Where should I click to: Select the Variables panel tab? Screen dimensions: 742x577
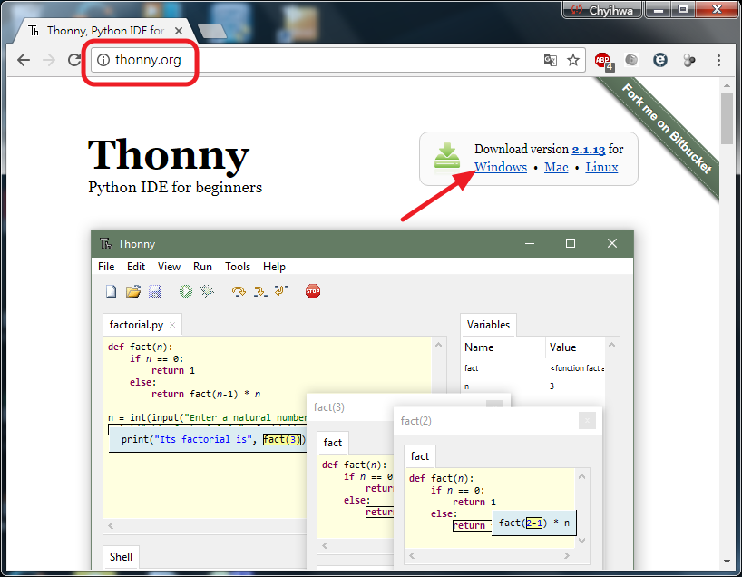pyautogui.click(x=488, y=325)
